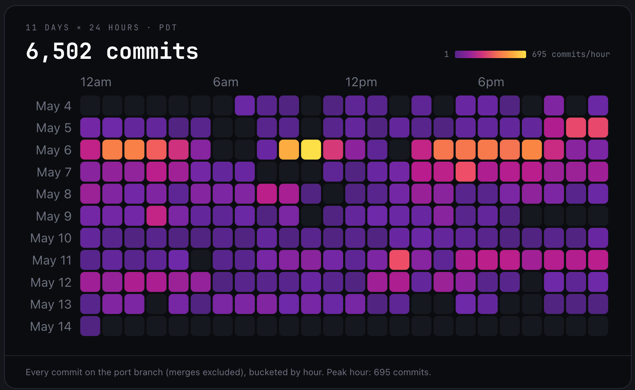
Task: Click the "Peak hour: 695 commits" footer caption
Action: pyautogui.click(x=379, y=372)
